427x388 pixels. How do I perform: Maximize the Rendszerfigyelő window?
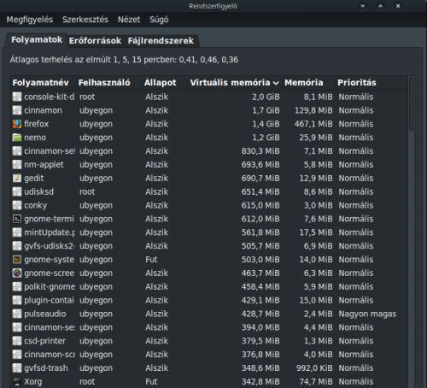point(380,6)
